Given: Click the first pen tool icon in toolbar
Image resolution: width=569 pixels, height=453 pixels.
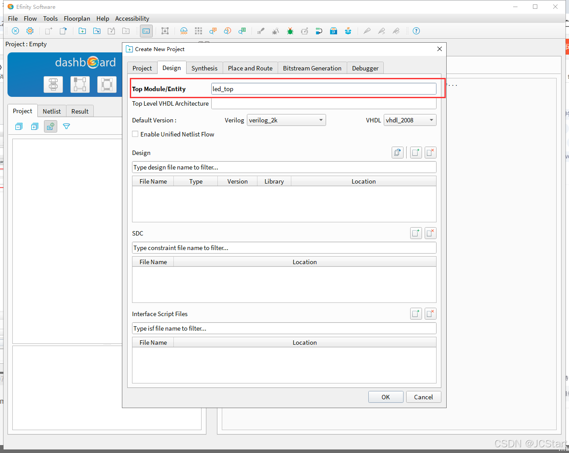Looking at the screenshot, I should pyautogui.click(x=367, y=31).
